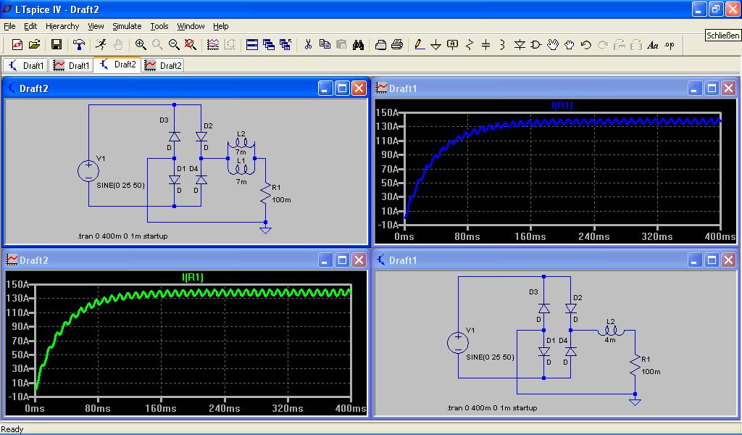The image size is (742, 435).
Task: Click the Zoom In magnifier icon
Action: [x=141, y=45]
